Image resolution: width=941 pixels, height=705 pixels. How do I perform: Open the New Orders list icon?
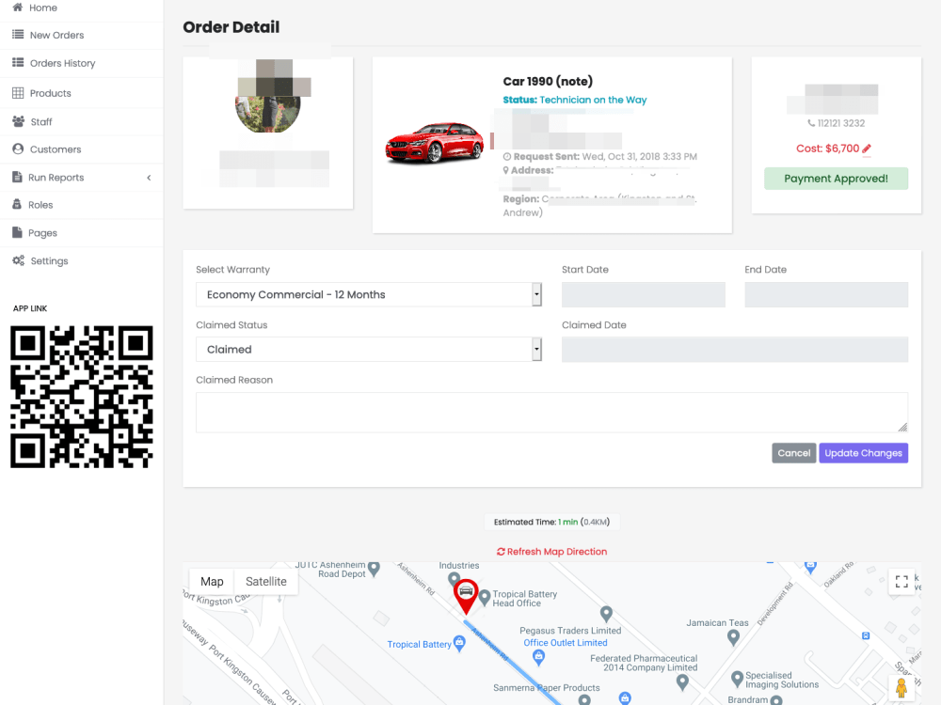pos(20,36)
